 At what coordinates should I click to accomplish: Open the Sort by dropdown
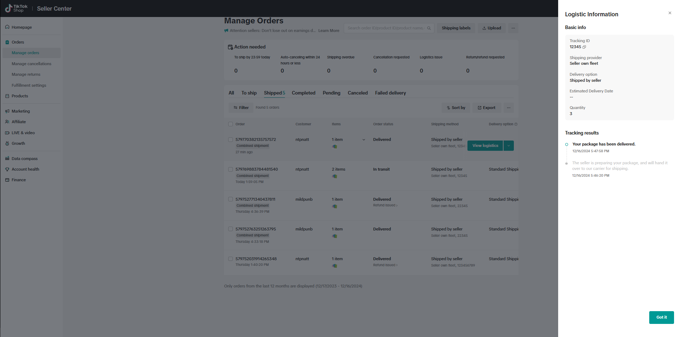[456, 108]
